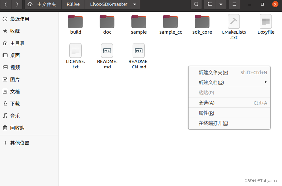Select the Livox-SDK-master path segment
Viewport: 282px width, 186px height.
pos(109,4)
